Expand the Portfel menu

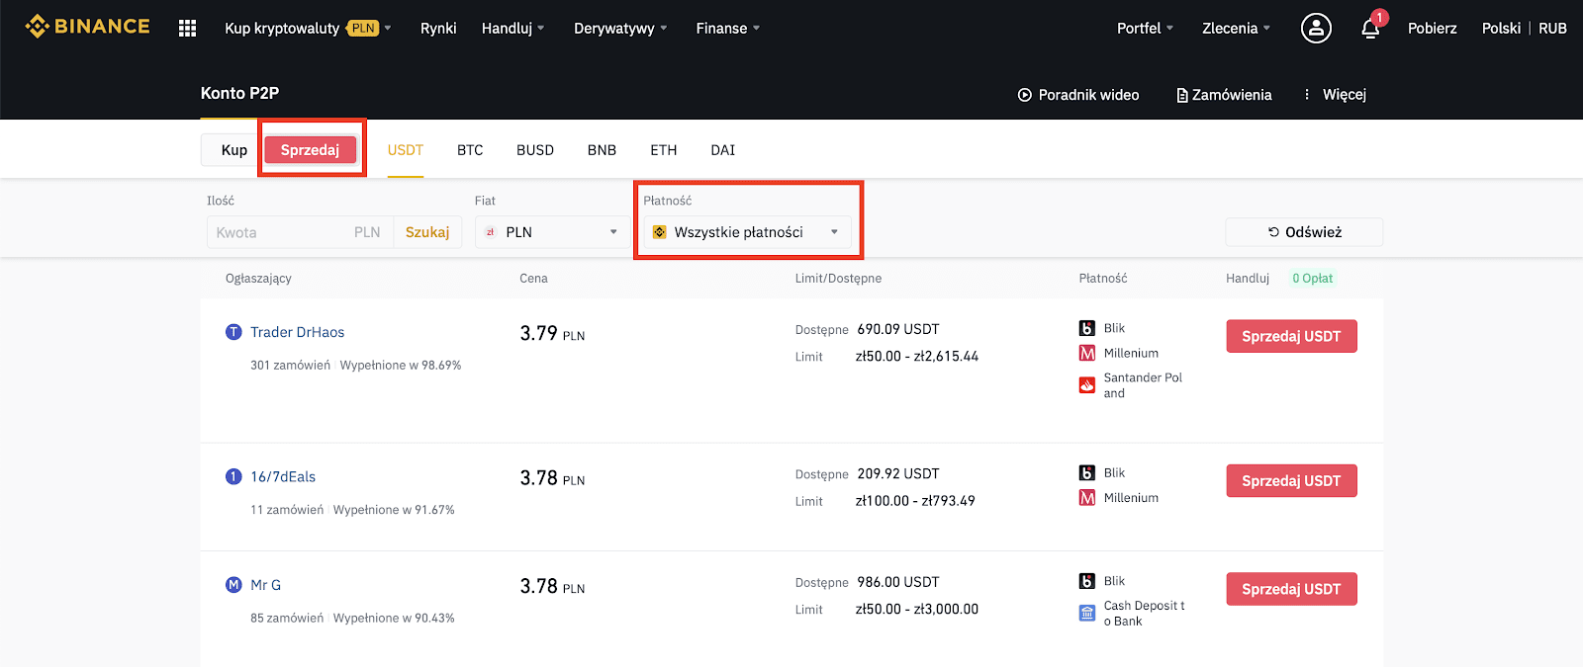click(x=1145, y=28)
